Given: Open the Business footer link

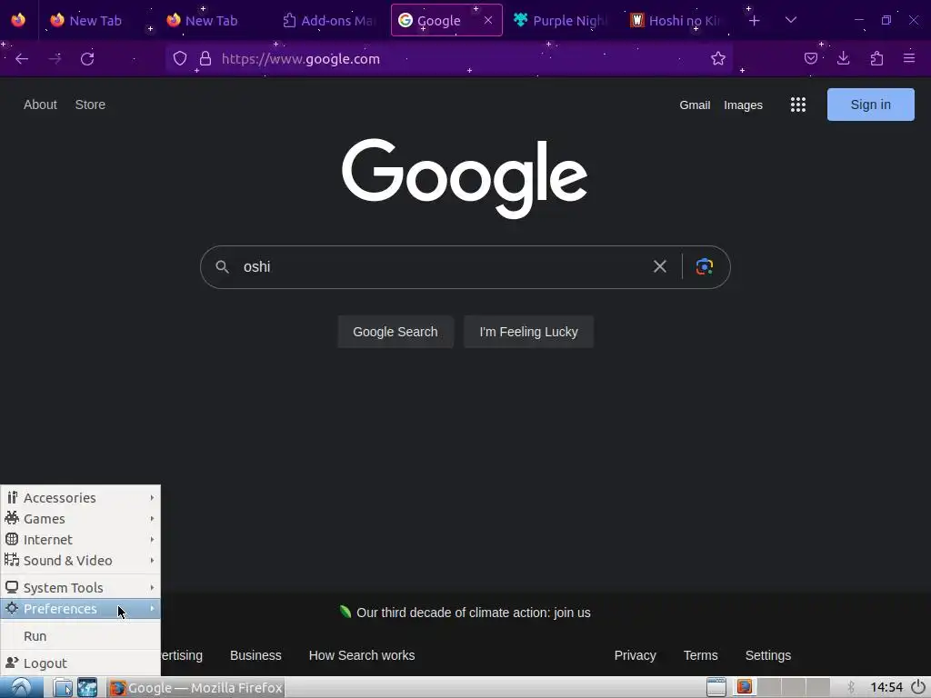Looking at the screenshot, I should (255, 655).
